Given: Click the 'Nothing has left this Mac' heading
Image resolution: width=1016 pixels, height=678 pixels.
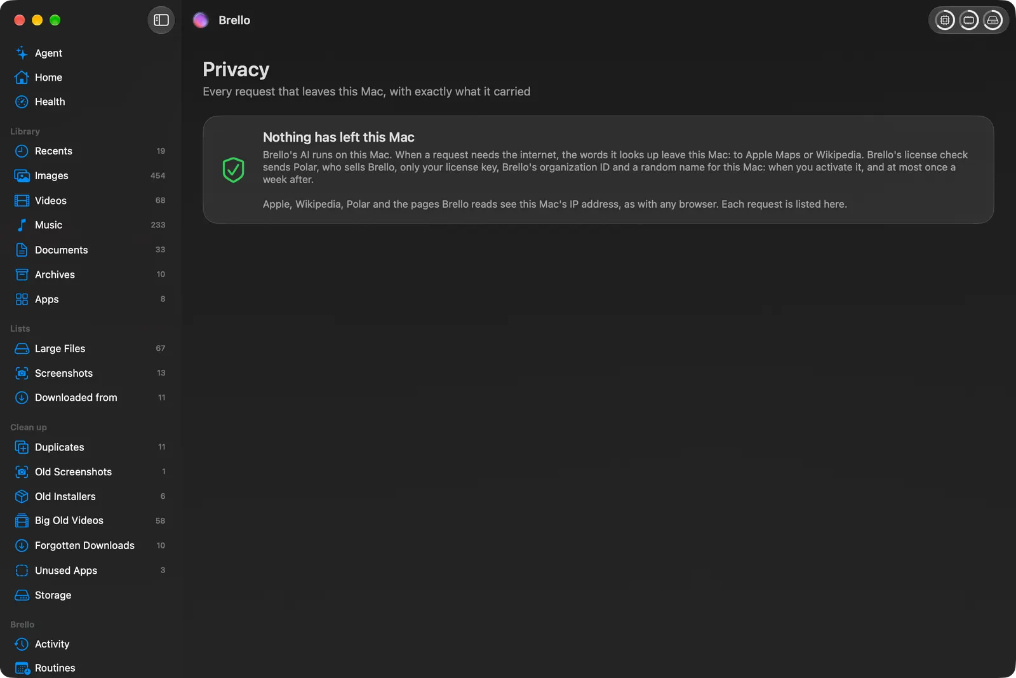Looking at the screenshot, I should (338, 137).
